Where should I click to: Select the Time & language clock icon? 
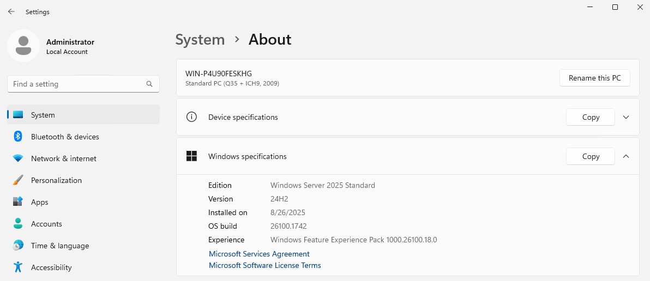(x=18, y=246)
